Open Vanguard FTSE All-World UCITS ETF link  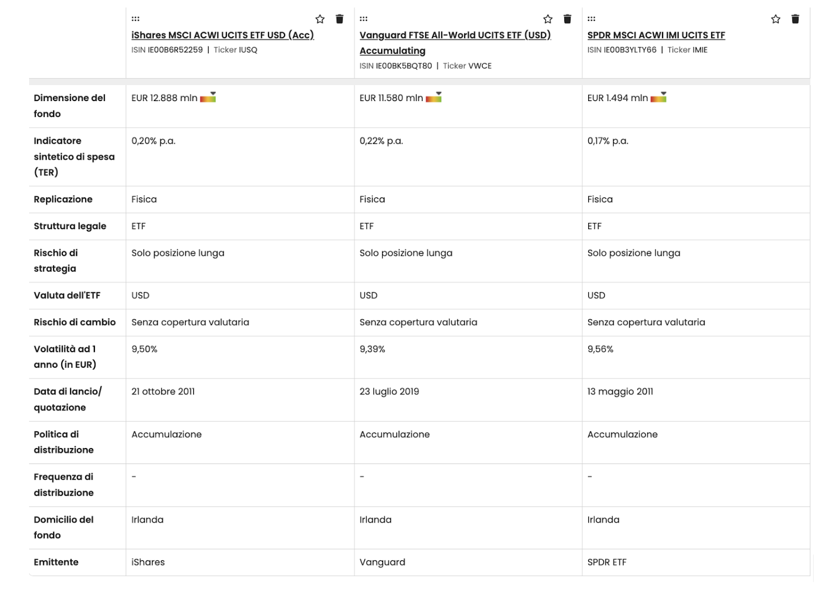click(x=455, y=35)
